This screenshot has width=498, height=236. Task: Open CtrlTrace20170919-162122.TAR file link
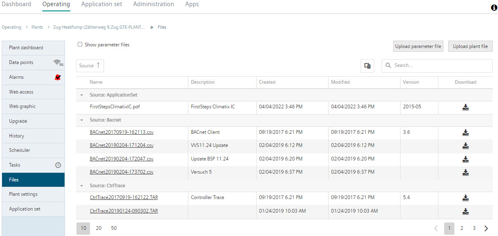click(124, 197)
